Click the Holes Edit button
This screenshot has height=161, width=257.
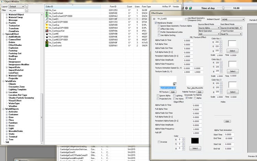[227, 121]
